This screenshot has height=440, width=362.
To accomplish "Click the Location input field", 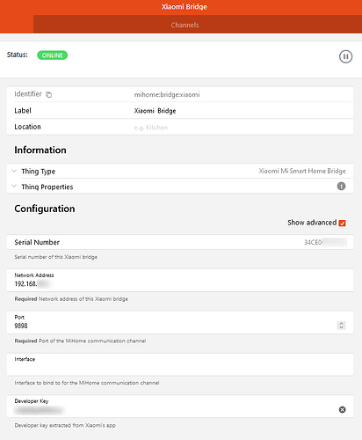I will [x=243, y=128].
